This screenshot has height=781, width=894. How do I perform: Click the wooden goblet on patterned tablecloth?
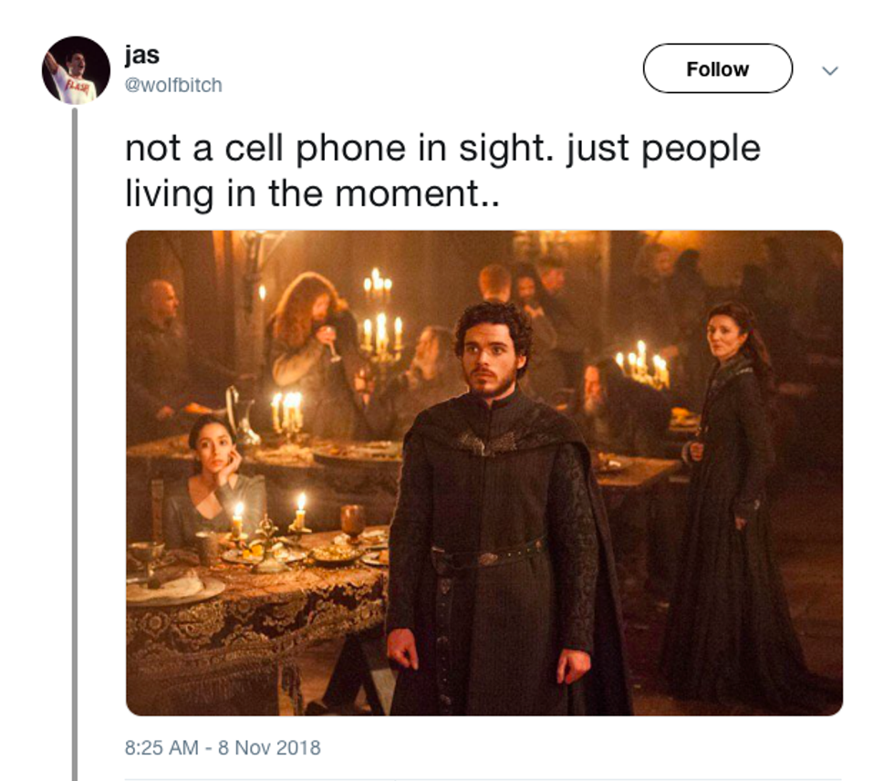tap(352, 522)
